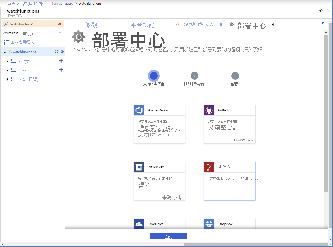Collapse the watchfunctions tree node

[x=5, y=52]
